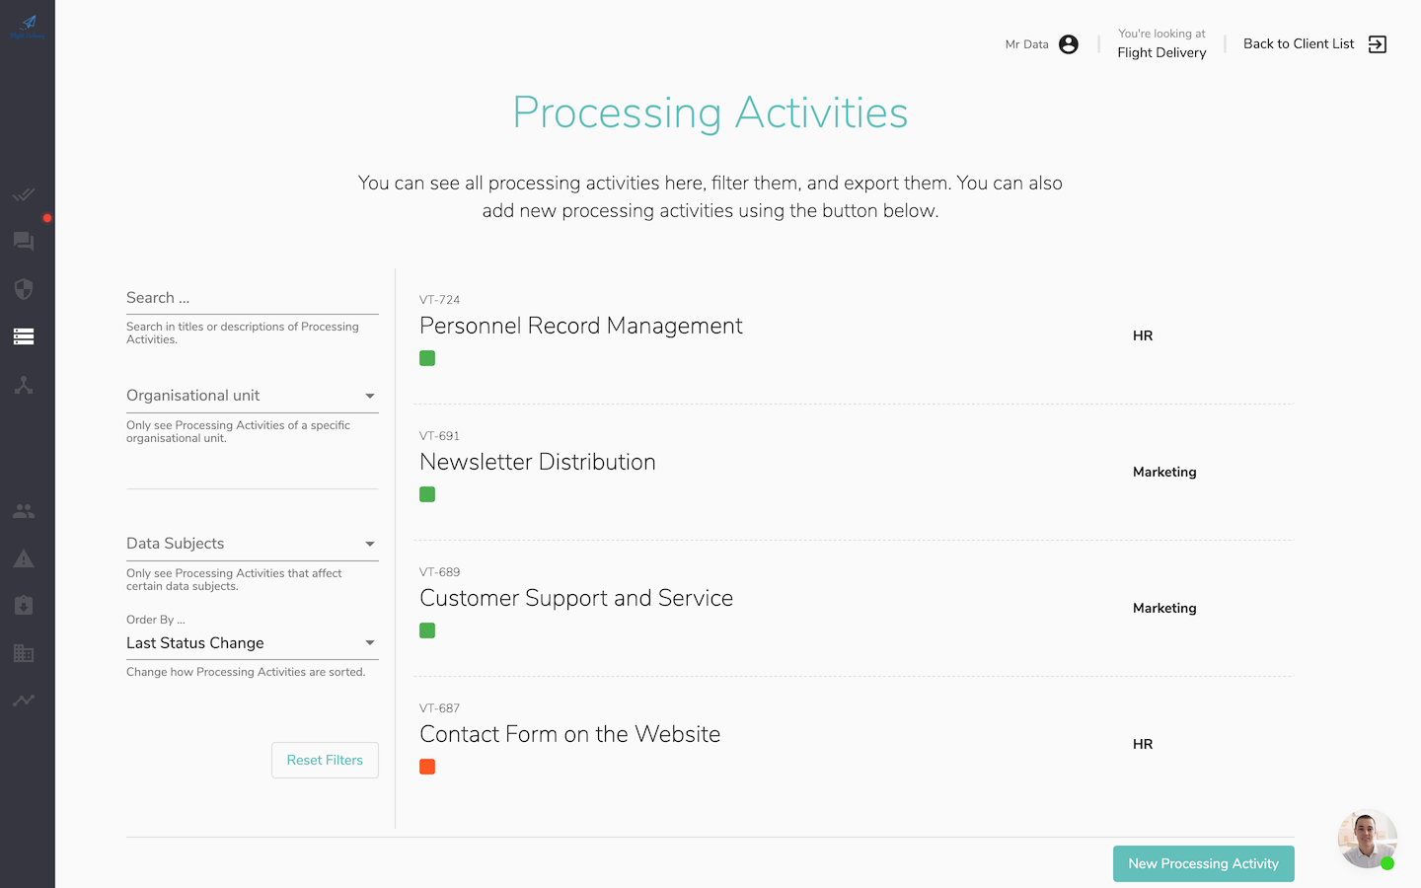This screenshot has width=1421, height=888.
Task: Open the shield data protection section
Action: [x=24, y=289]
